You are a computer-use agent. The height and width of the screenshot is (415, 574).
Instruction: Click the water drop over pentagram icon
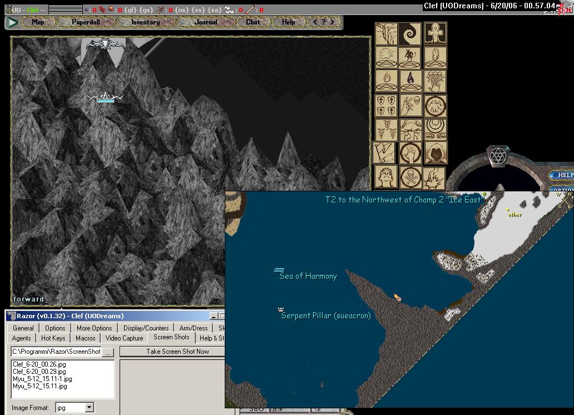[410, 81]
